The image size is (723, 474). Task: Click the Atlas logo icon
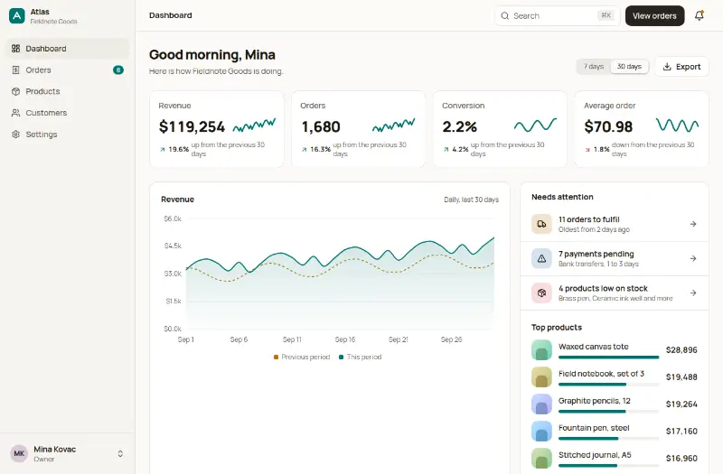point(17,15)
